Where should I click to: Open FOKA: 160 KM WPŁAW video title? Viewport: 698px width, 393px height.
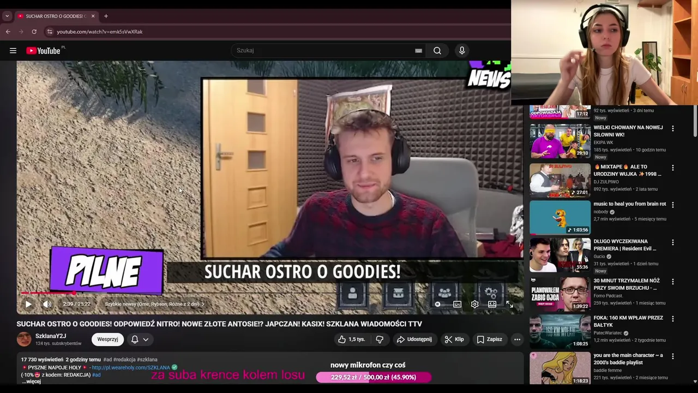(628, 321)
